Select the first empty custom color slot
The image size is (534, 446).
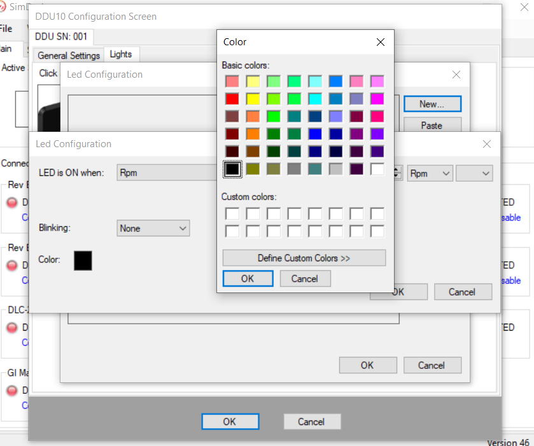(x=232, y=213)
